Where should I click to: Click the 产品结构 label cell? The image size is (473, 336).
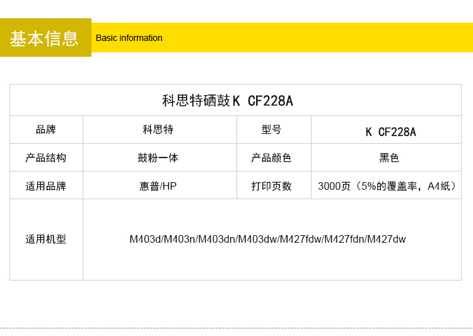(46, 158)
